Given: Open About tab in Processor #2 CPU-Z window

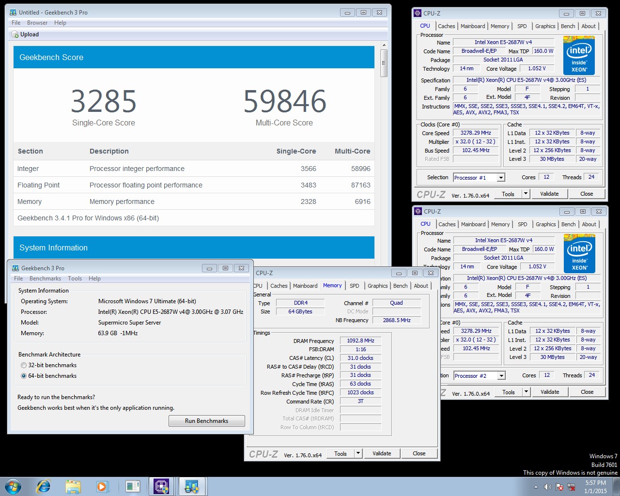Looking at the screenshot, I should 589,224.
